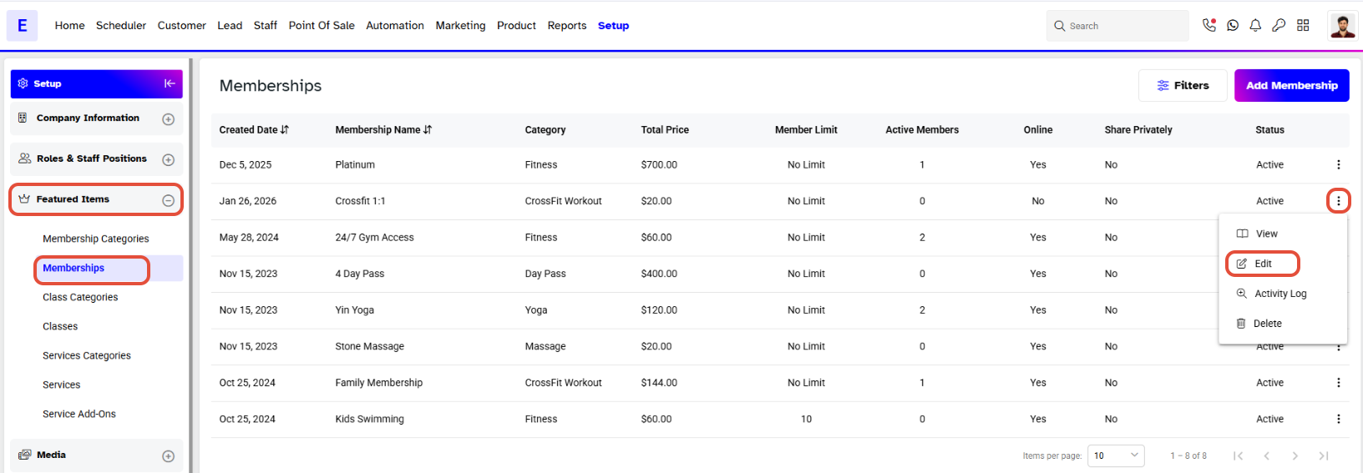Image resolution: width=1363 pixels, height=473 pixels.
Task: Click the 4 Day Pass membership name
Action: coord(360,274)
